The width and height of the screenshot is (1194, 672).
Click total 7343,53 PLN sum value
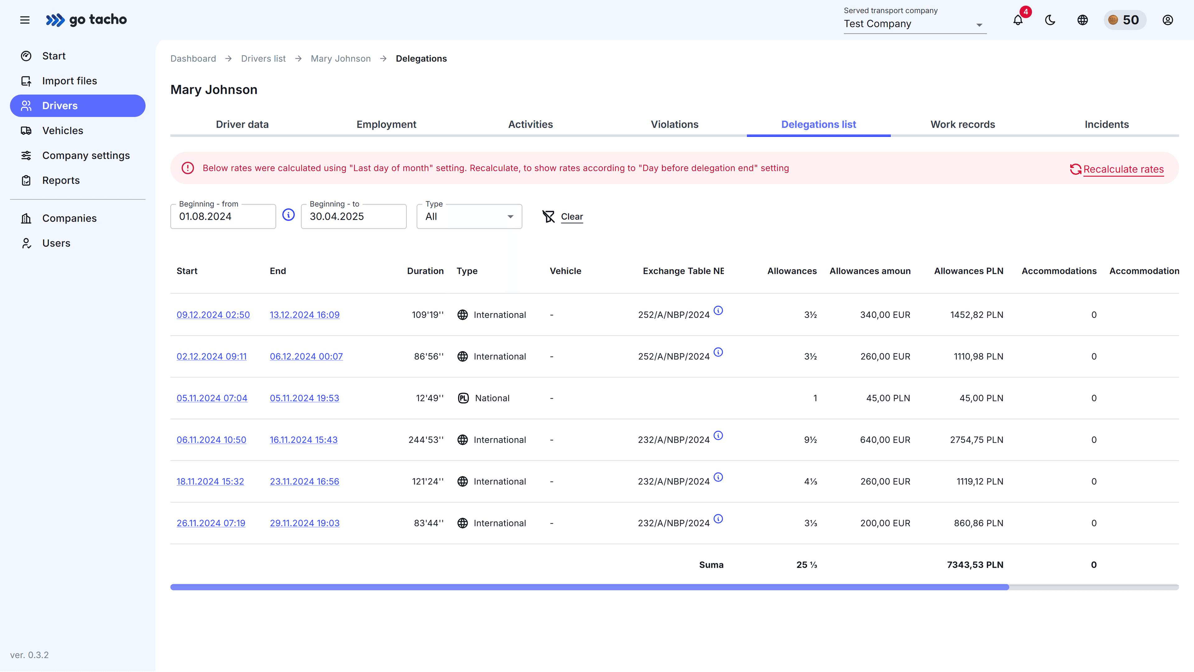pos(975,565)
